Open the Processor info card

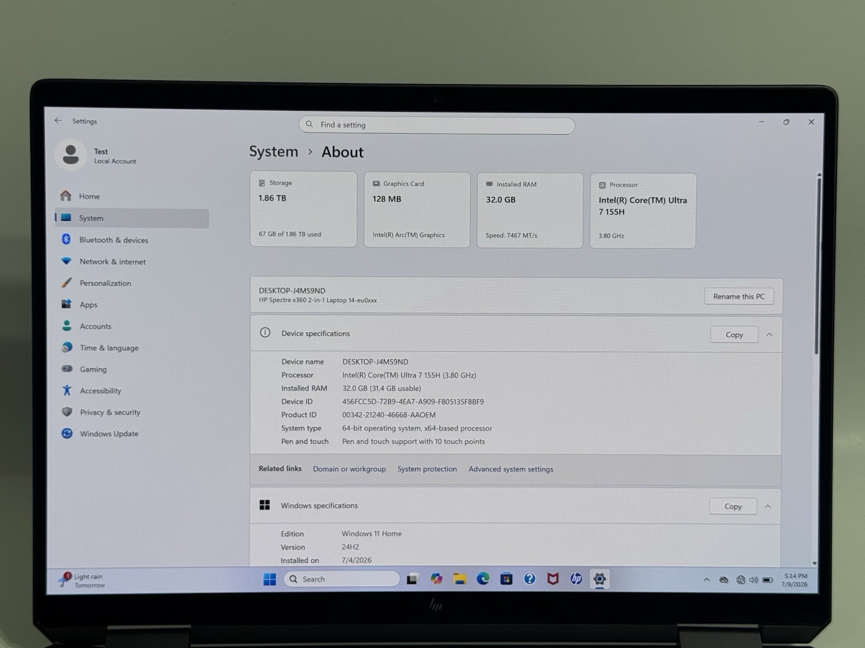pyautogui.click(x=643, y=211)
